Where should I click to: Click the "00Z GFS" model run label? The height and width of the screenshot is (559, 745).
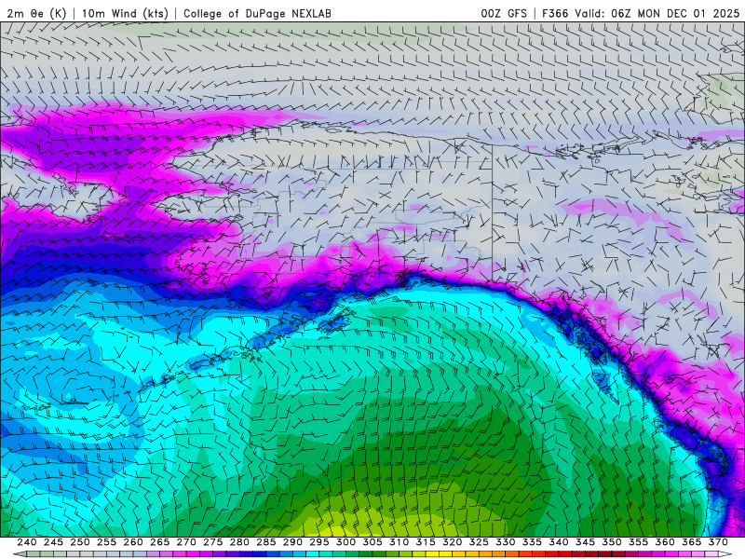coord(504,14)
